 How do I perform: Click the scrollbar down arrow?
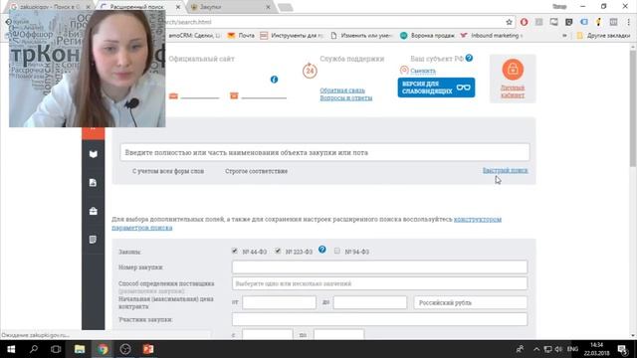(x=633, y=336)
